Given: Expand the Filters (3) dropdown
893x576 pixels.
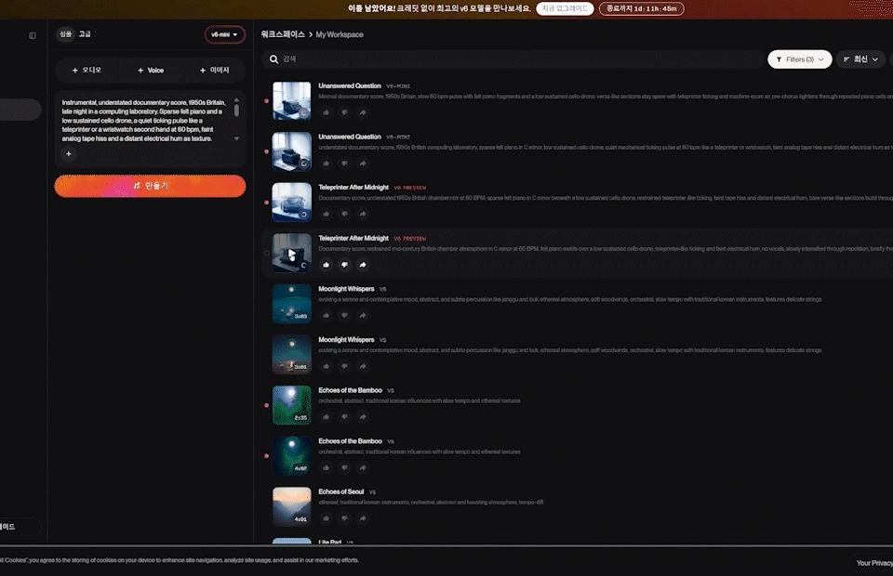Looking at the screenshot, I should 800,59.
